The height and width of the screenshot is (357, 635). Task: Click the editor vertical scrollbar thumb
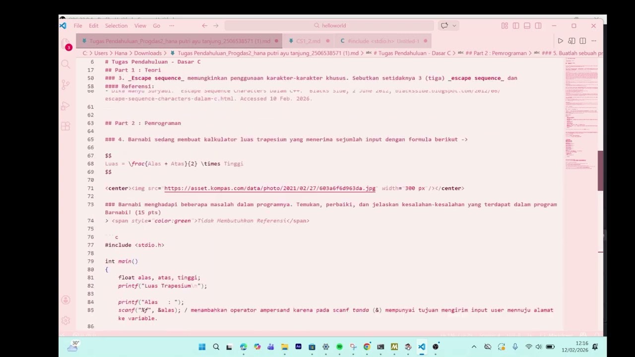pyautogui.click(x=600, y=171)
